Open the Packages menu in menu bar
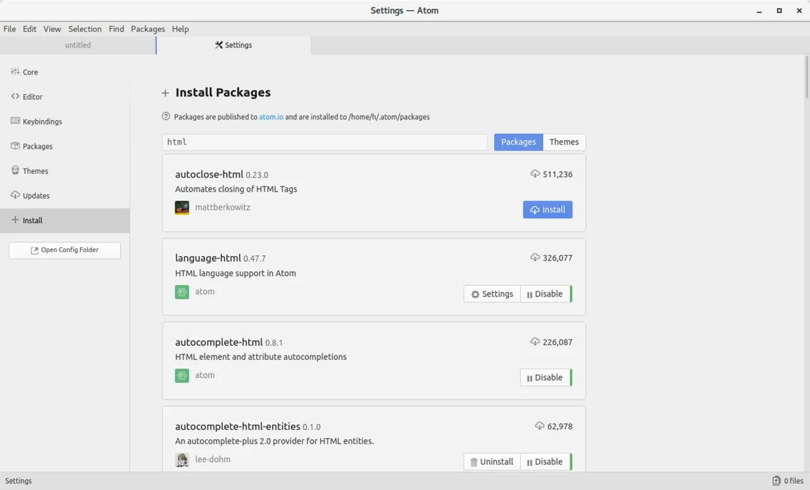Image resolution: width=810 pixels, height=490 pixels. [148, 29]
